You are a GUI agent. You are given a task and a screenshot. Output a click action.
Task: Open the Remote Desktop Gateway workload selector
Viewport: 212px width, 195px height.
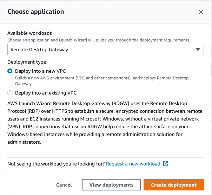[105, 50]
